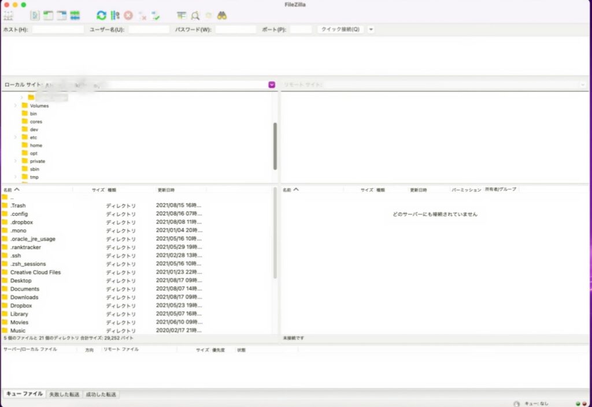Image resolution: width=592 pixels, height=407 pixels.
Task: Toggle the transfer queue display
Action: pos(75,16)
